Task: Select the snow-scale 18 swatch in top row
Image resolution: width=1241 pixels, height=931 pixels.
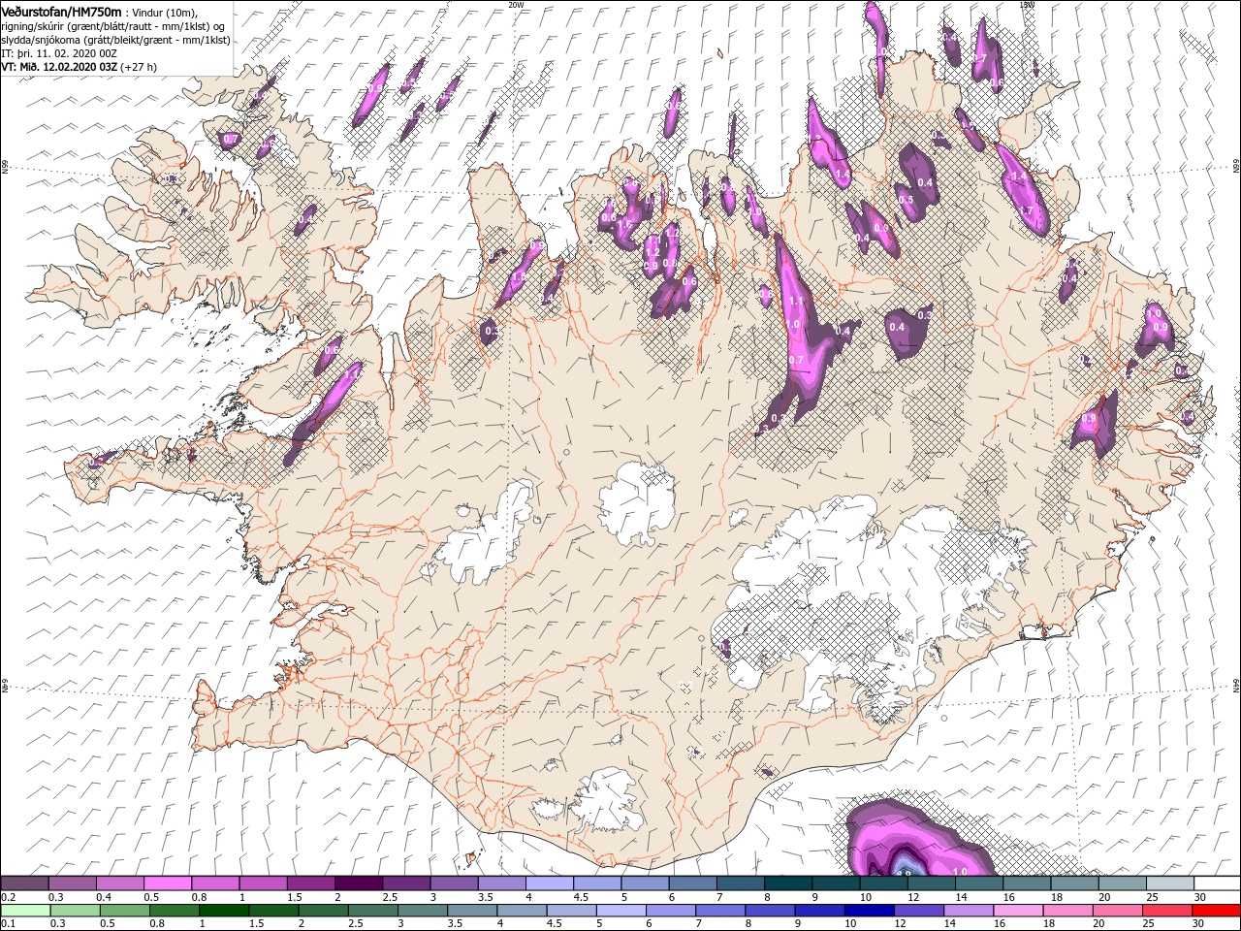Action: [1074, 883]
